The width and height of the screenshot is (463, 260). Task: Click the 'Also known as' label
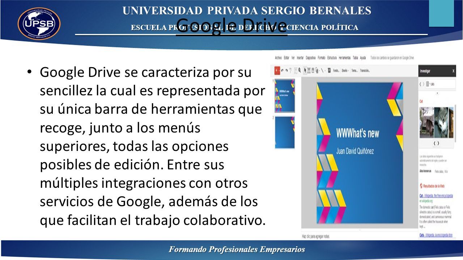[426, 171]
